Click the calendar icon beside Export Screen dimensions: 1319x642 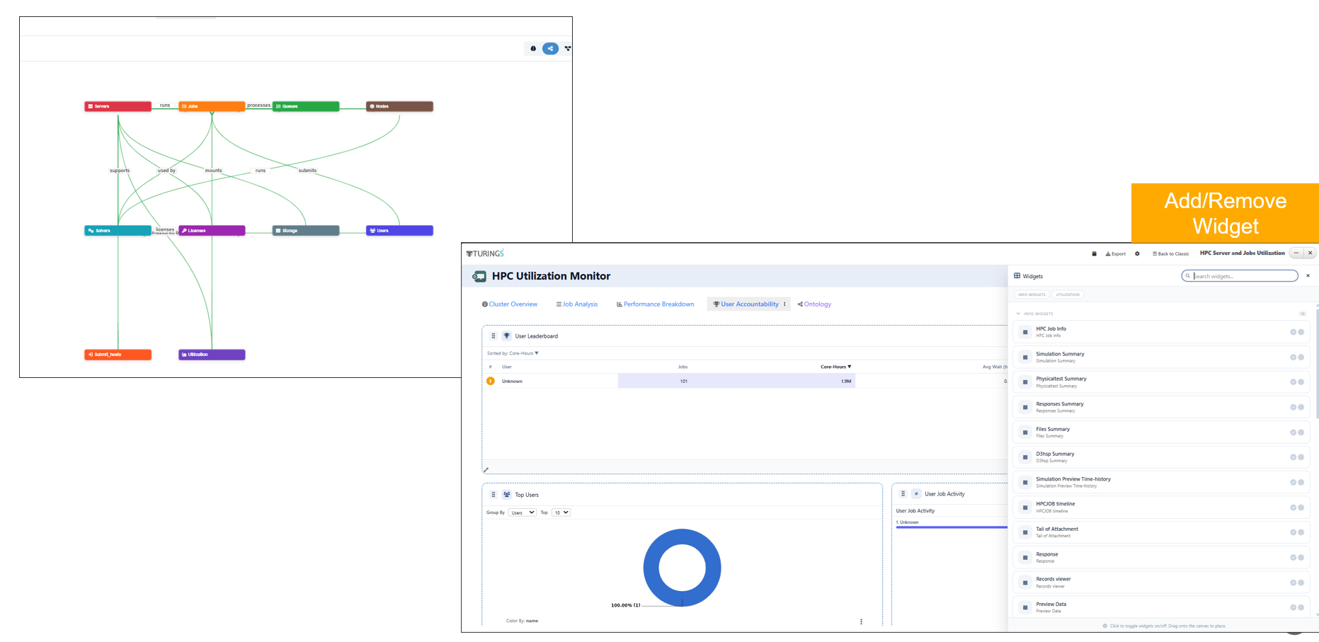pos(1094,253)
